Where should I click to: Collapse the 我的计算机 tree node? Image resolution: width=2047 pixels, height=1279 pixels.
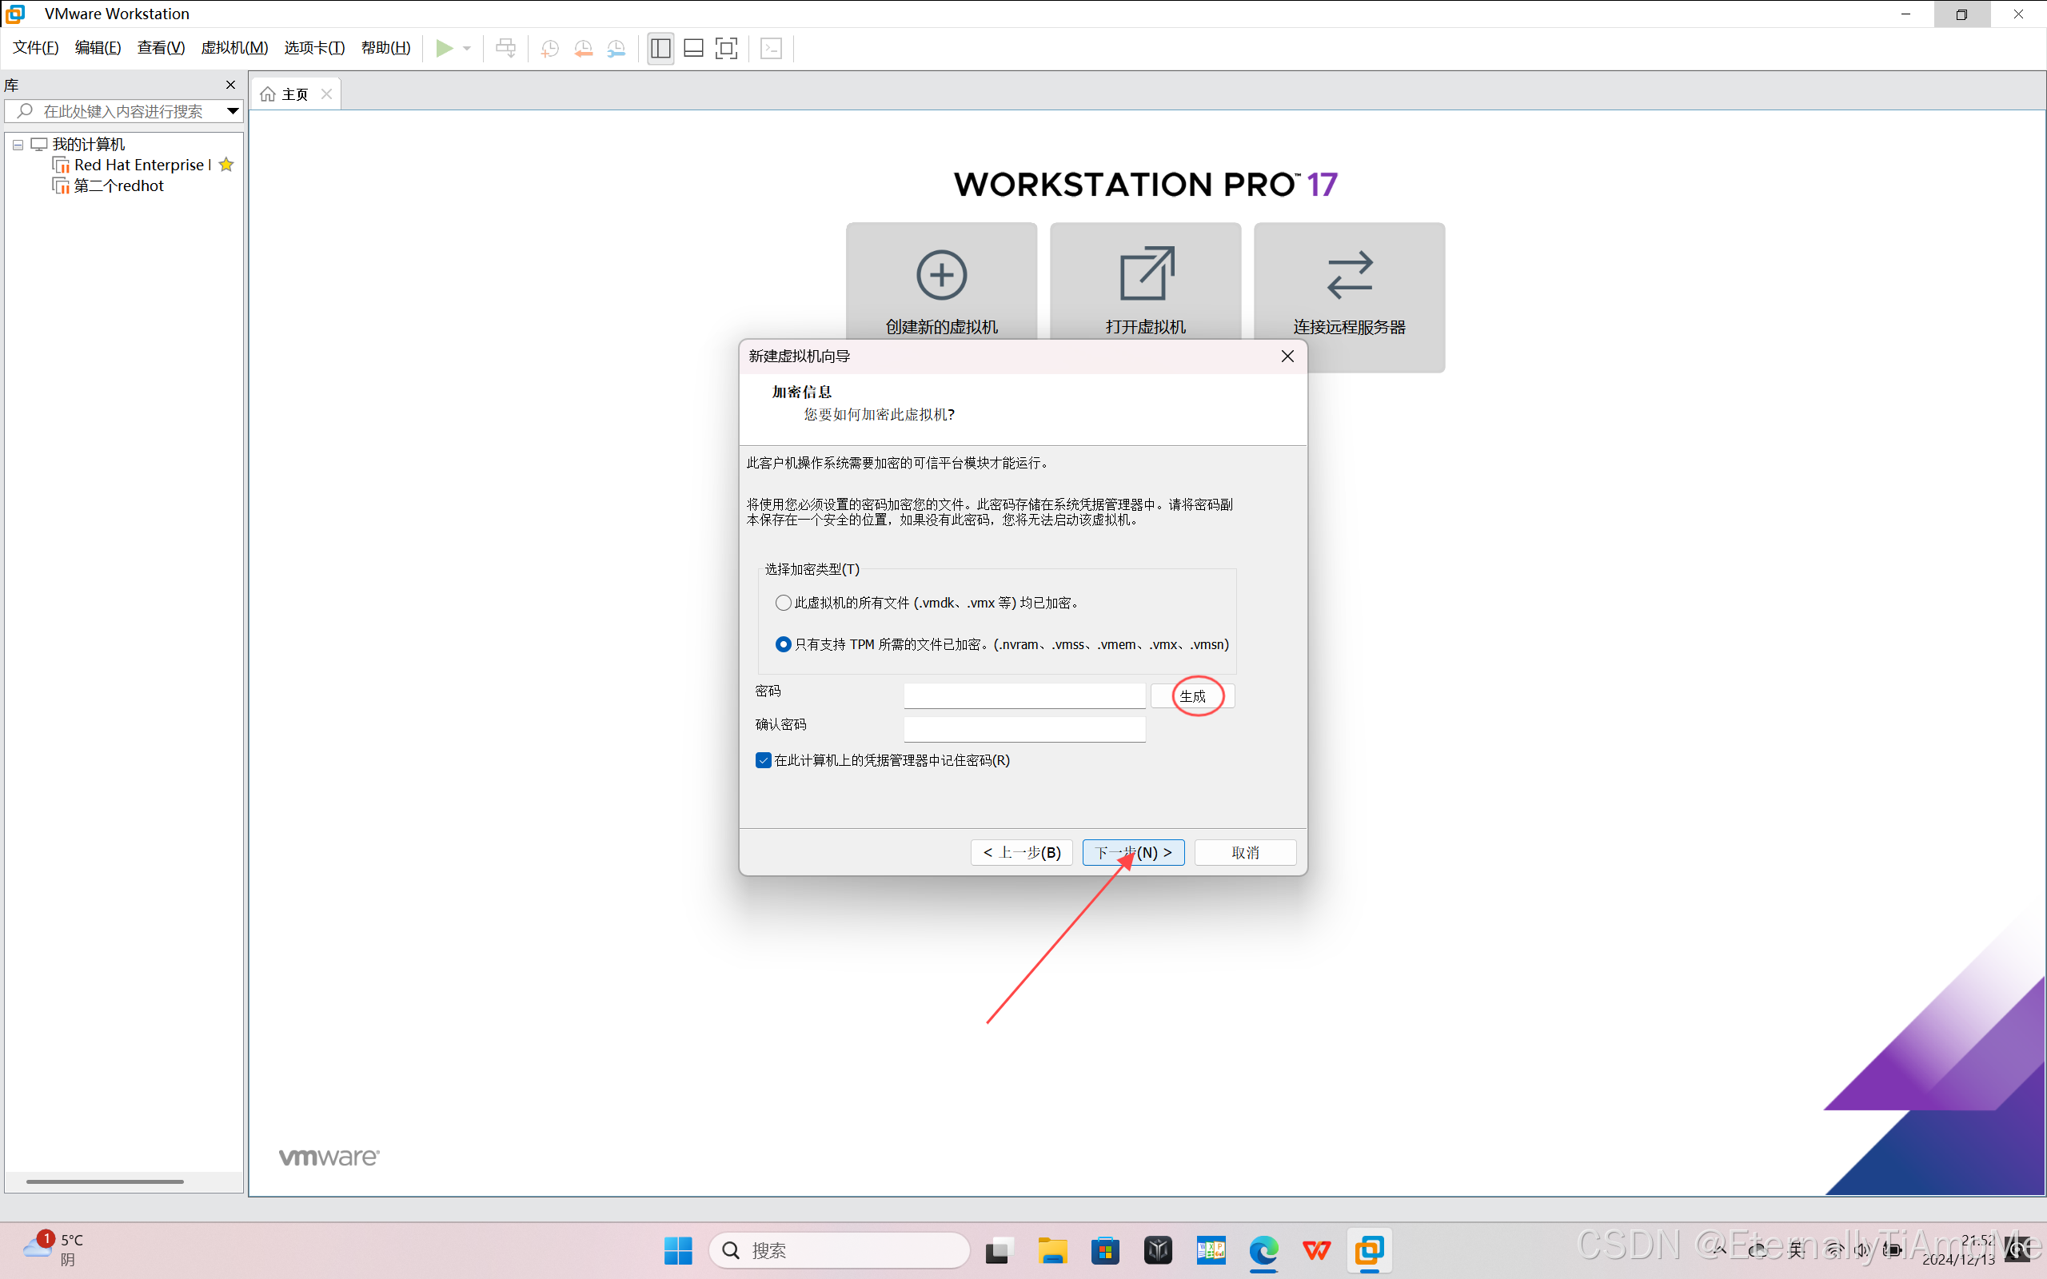pyautogui.click(x=18, y=144)
